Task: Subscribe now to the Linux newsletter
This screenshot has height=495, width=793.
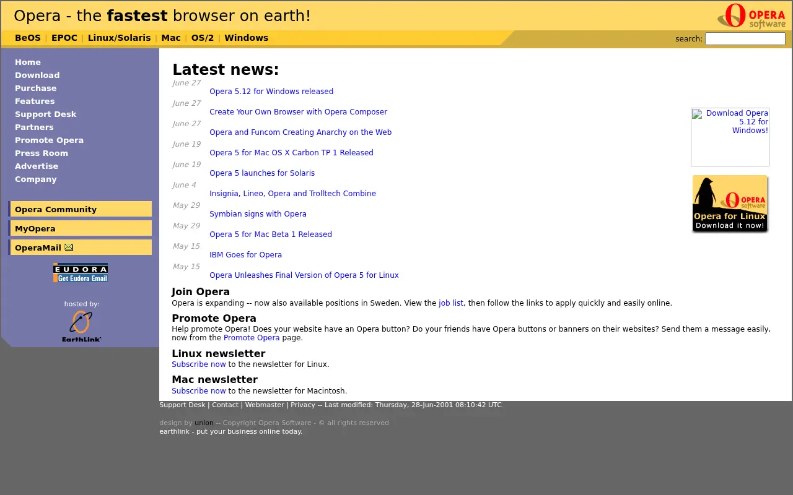Action: (199, 364)
